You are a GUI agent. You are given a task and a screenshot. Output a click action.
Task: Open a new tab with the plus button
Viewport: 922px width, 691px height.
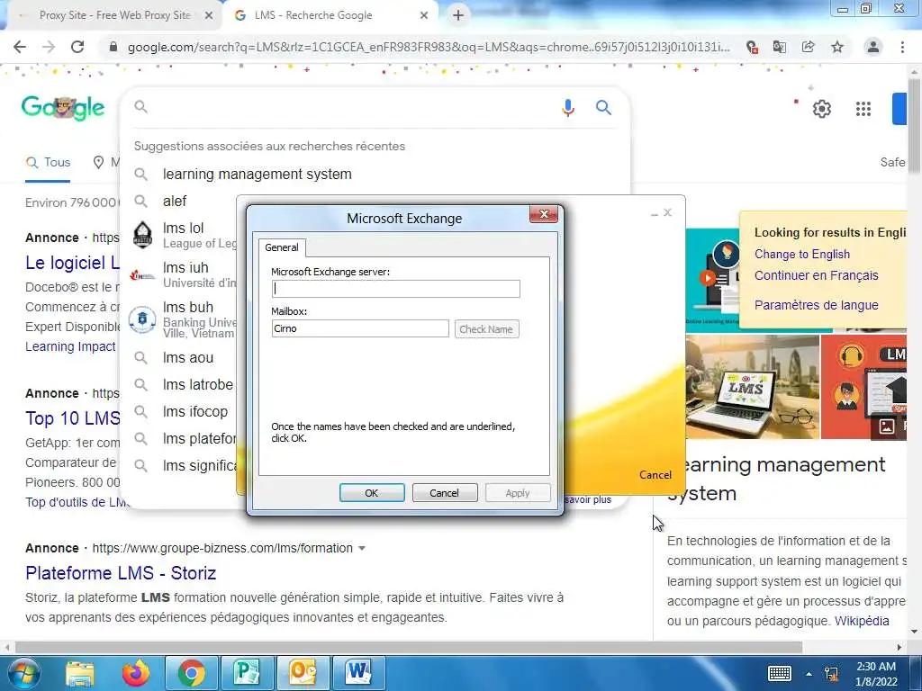pyautogui.click(x=458, y=15)
